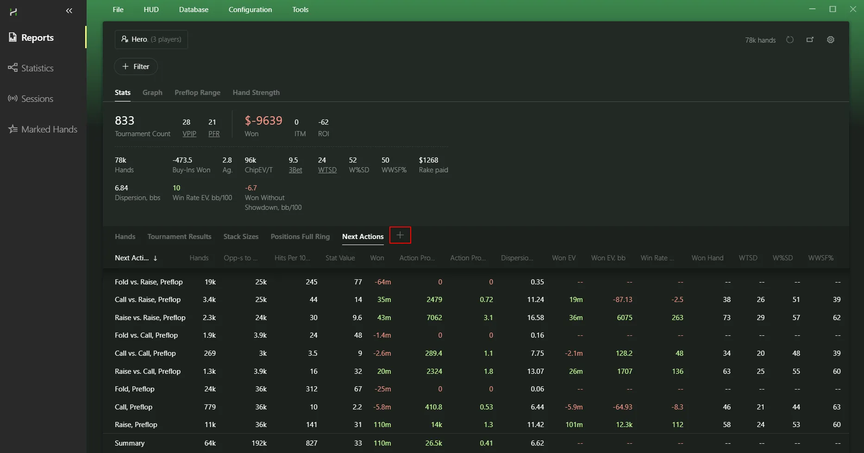
Task: Click the VPIP stat link
Action: click(189, 134)
